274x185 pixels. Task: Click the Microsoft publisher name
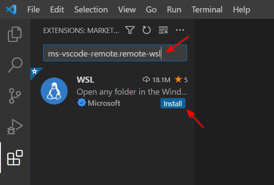[104, 103]
